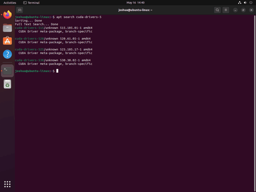Viewport: 256px width, 192px height.
Task: Open the Files app from the dock
Action: [x=7, y=28]
